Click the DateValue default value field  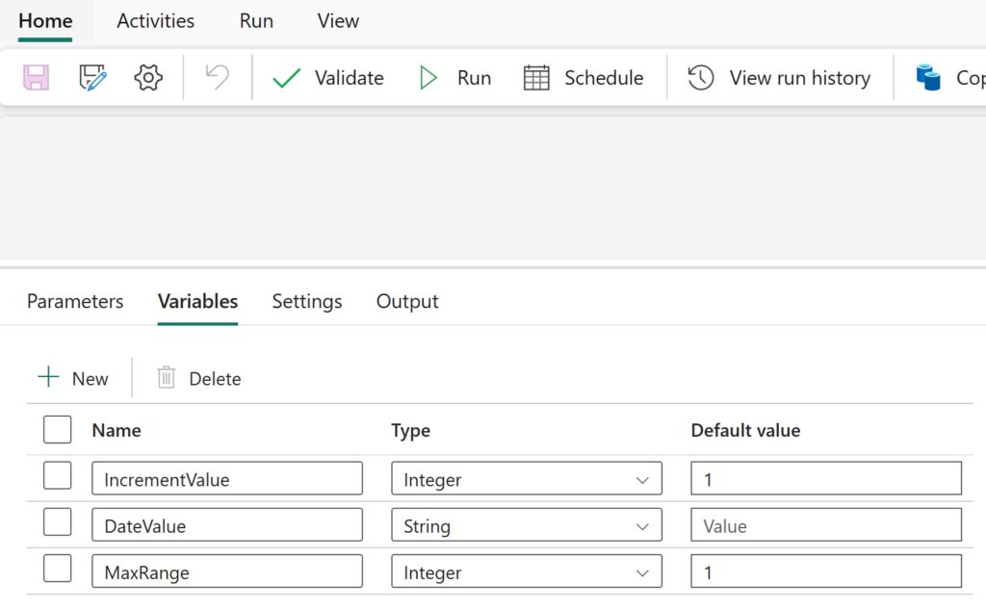click(x=825, y=524)
